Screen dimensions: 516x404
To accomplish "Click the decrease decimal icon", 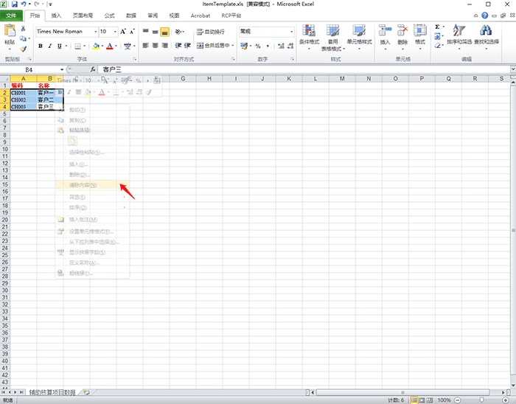I will pyautogui.click(x=290, y=46).
